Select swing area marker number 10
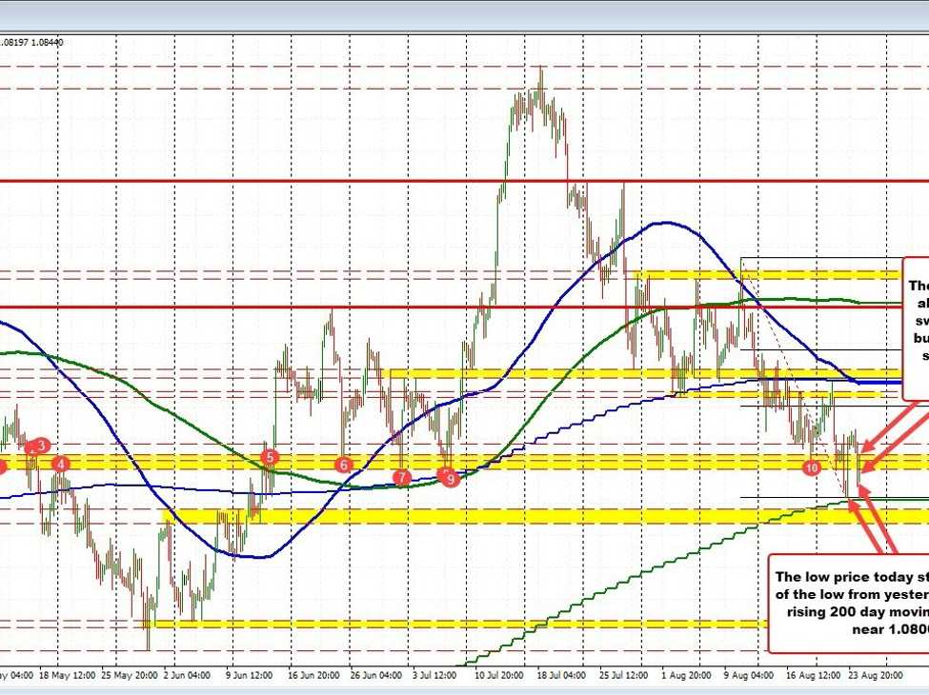This screenshot has width=929, height=695. (x=812, y=467)
